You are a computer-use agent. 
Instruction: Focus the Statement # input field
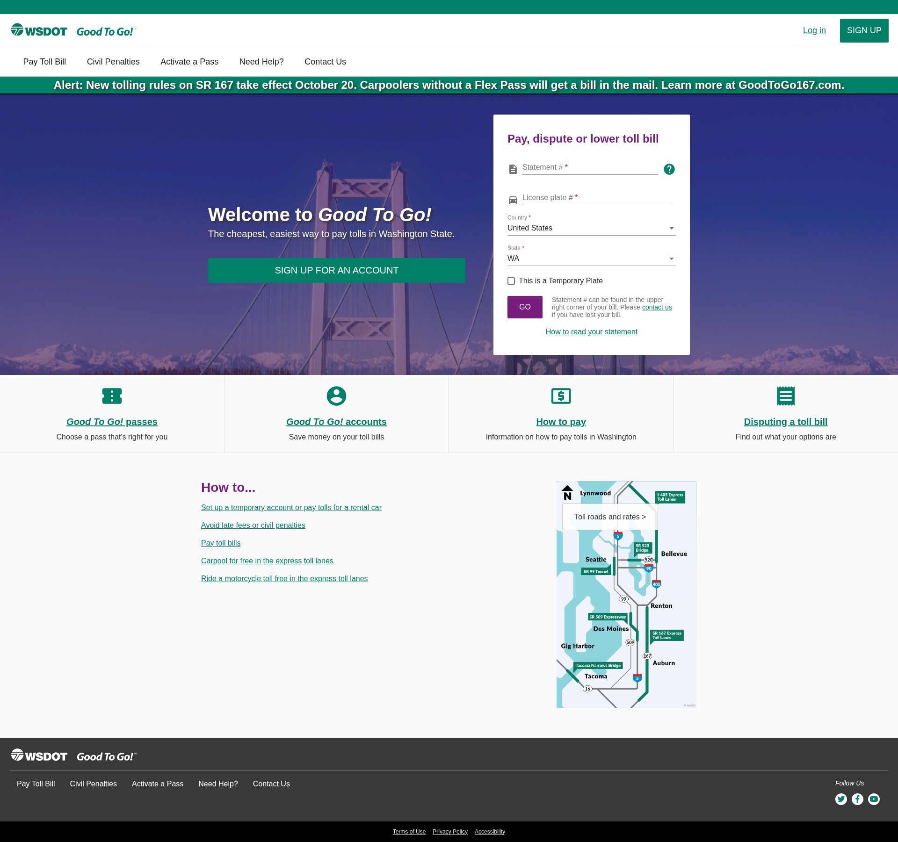pos(590,167)
